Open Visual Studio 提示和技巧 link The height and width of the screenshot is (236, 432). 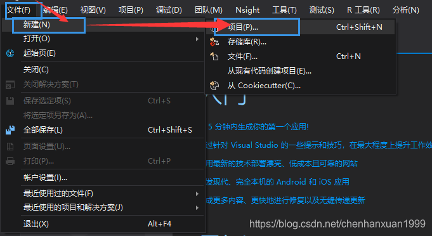pyautogui.click(x=318, y=145)
